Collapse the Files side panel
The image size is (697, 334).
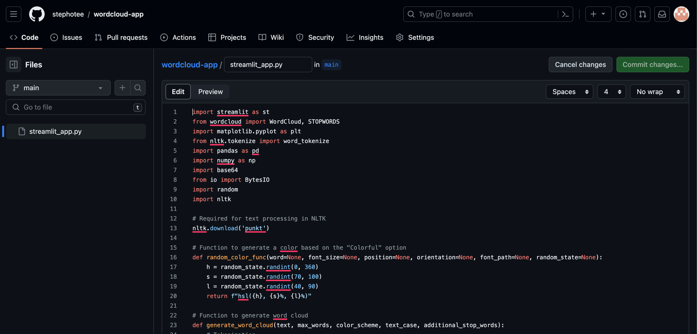tap(13, 64)
